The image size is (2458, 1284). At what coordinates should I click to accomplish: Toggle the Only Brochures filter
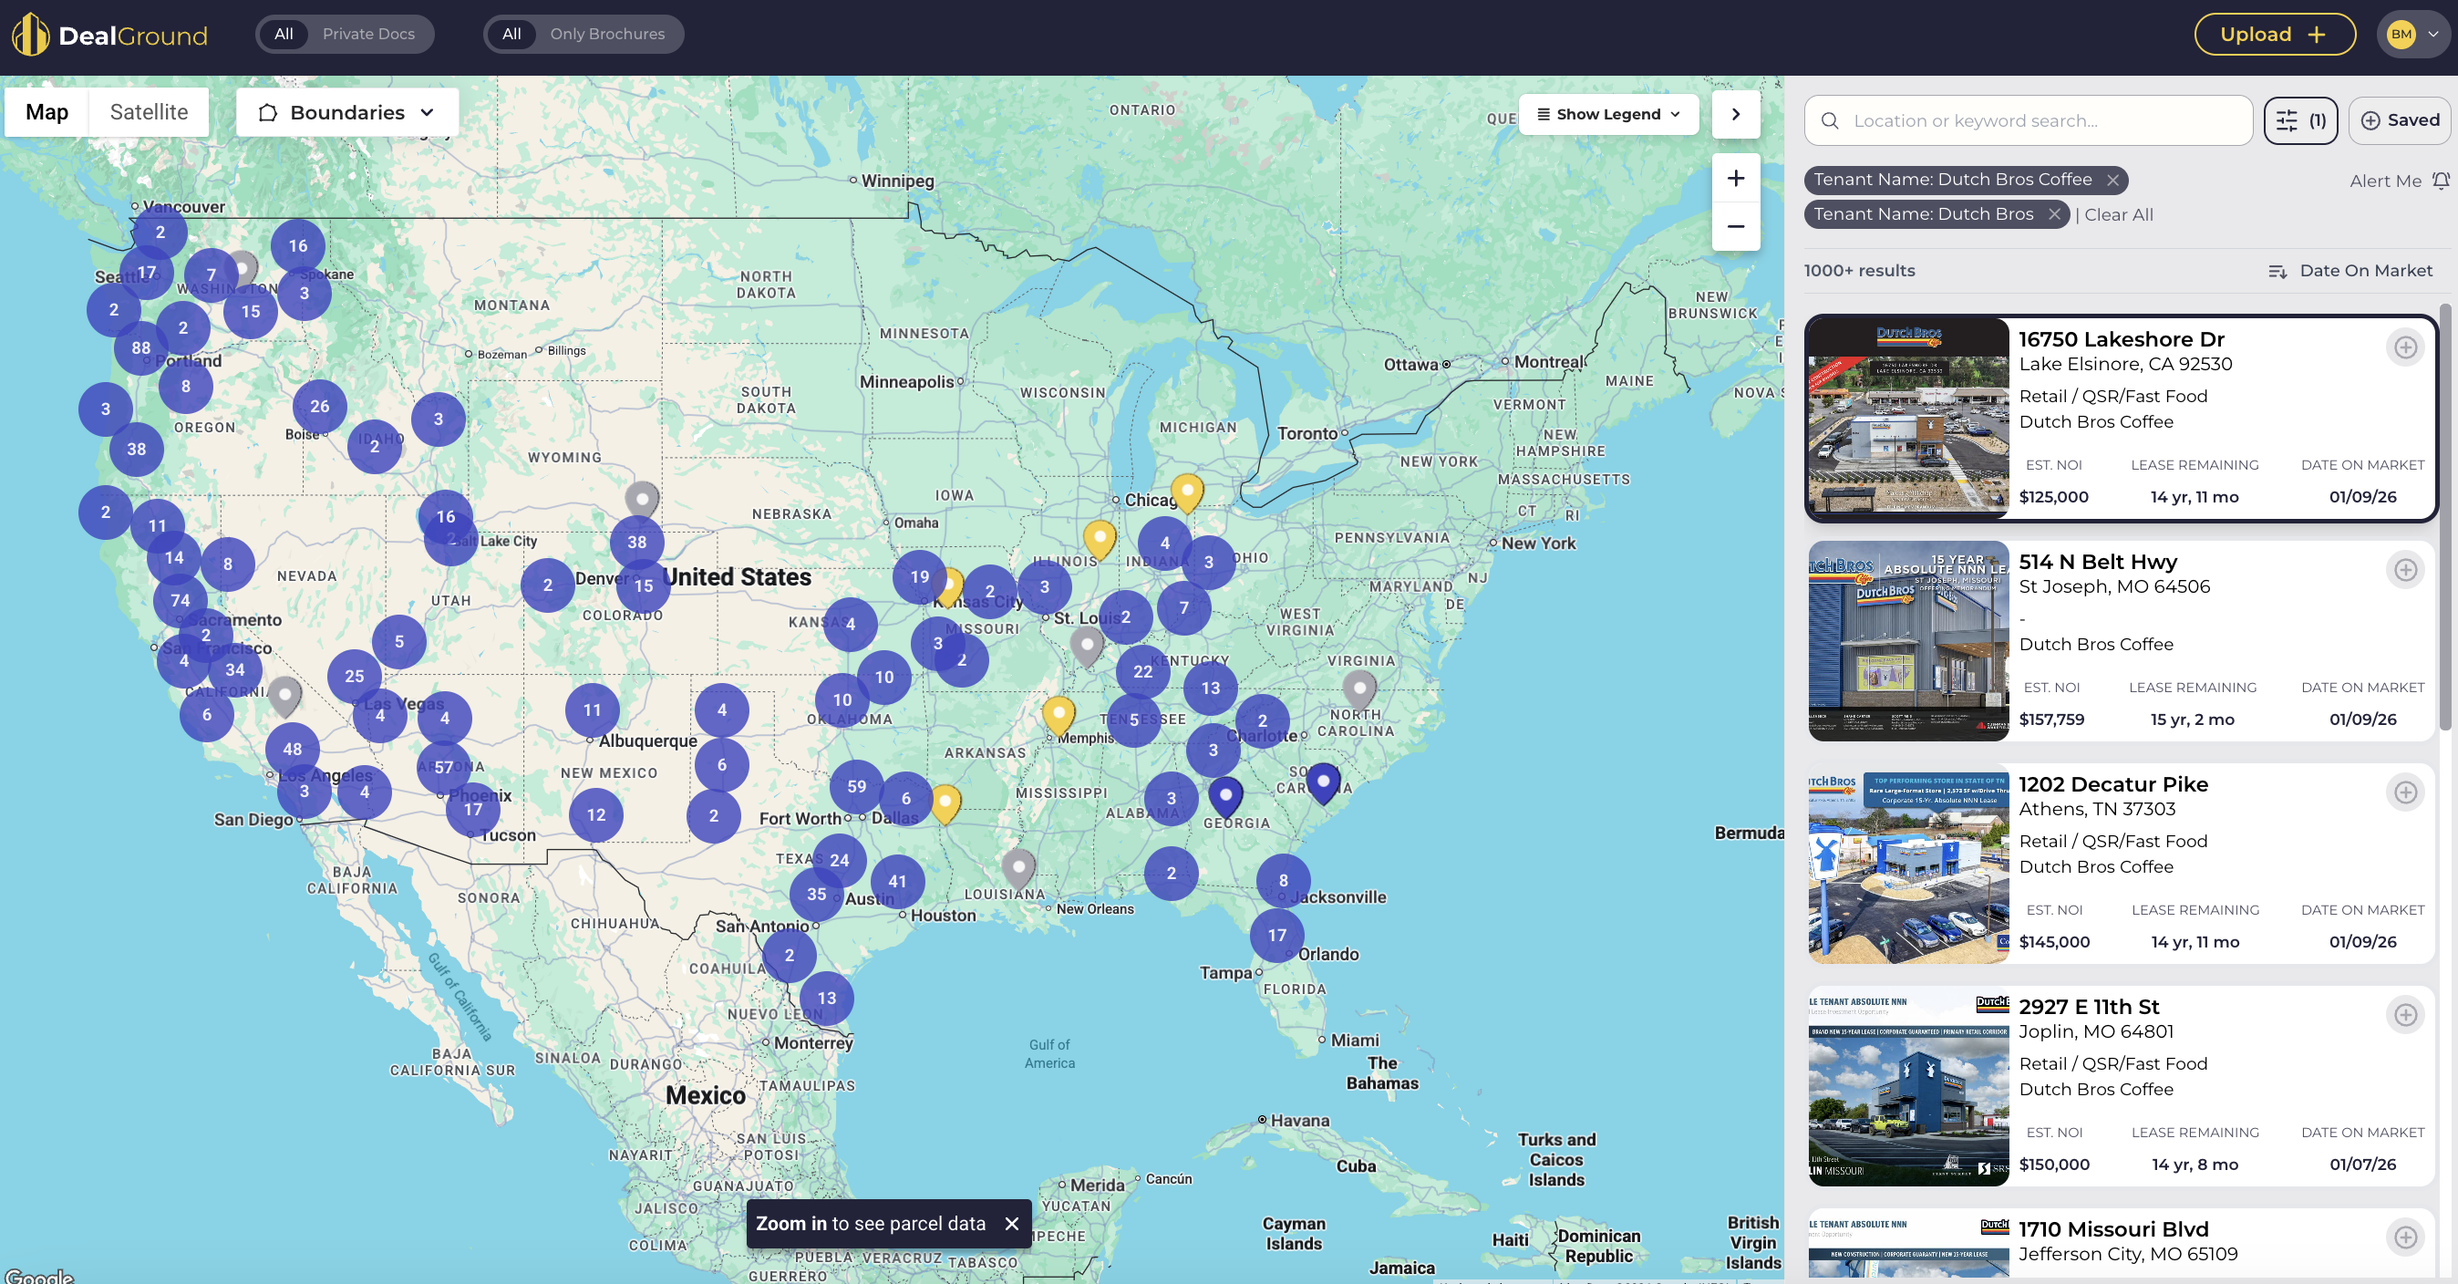pyautogui.click(x=607, y=35)
